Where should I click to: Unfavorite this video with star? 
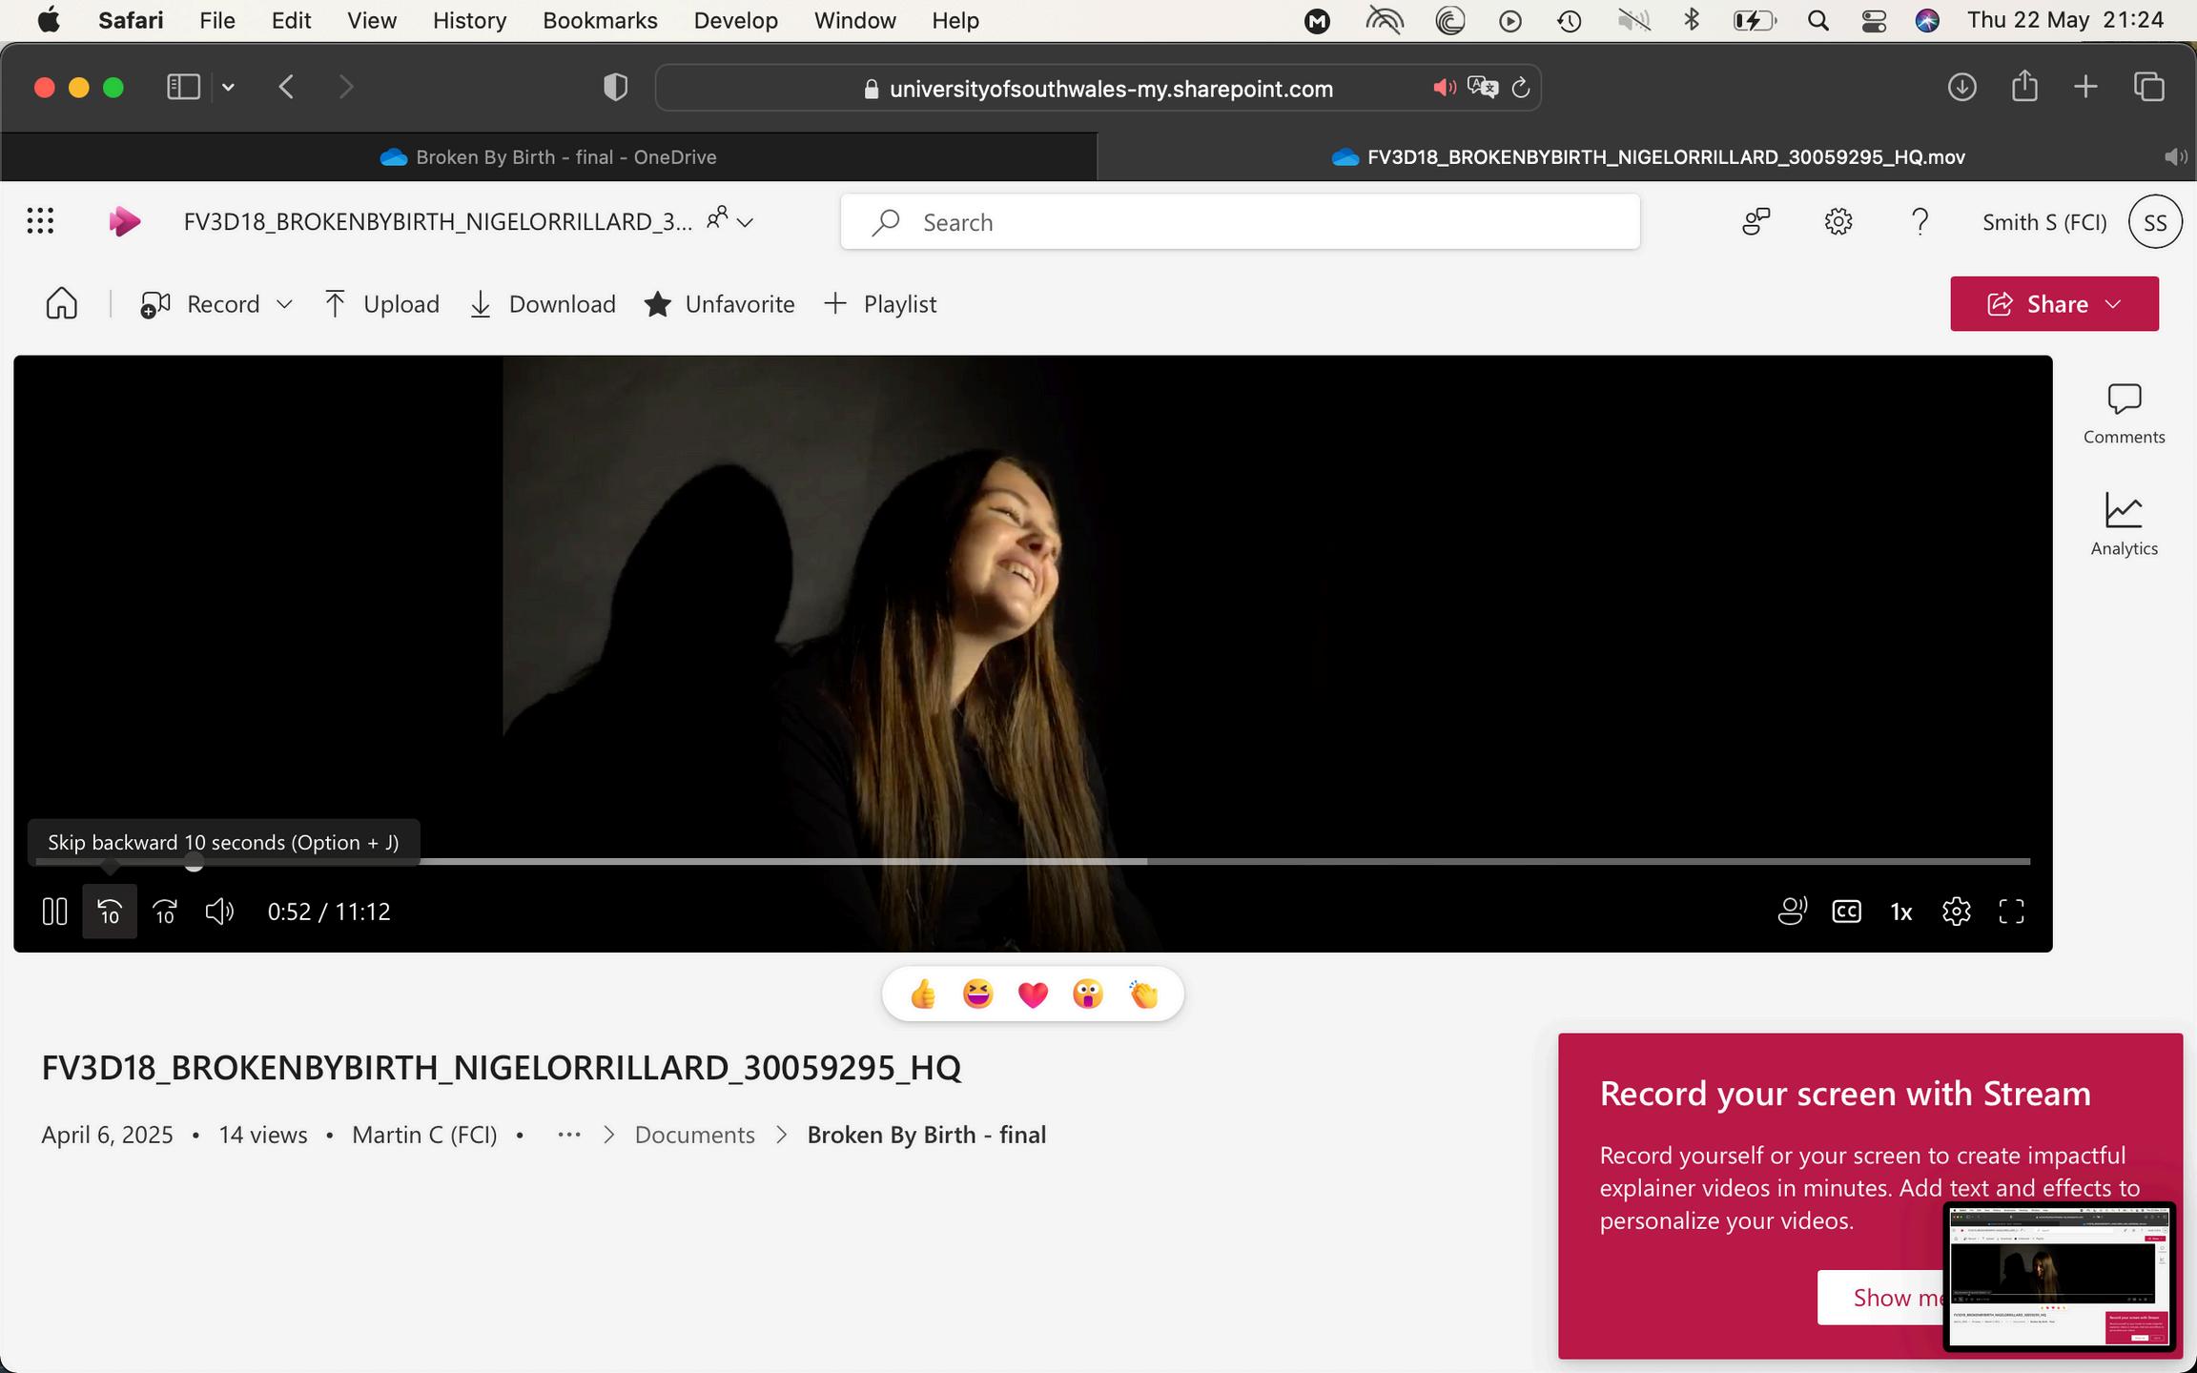point(719,304)
